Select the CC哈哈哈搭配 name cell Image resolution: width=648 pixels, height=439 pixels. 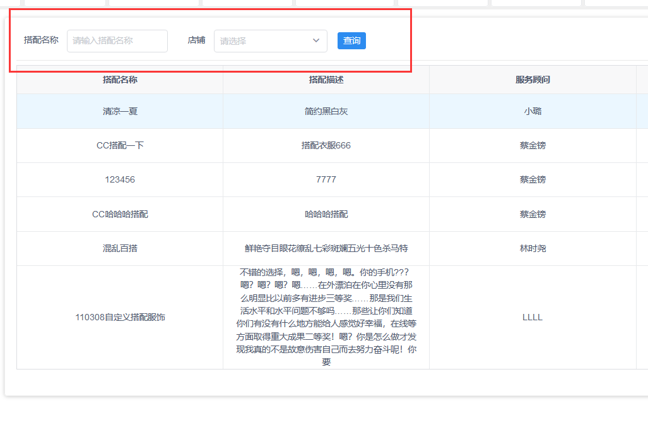click(120, 214)
